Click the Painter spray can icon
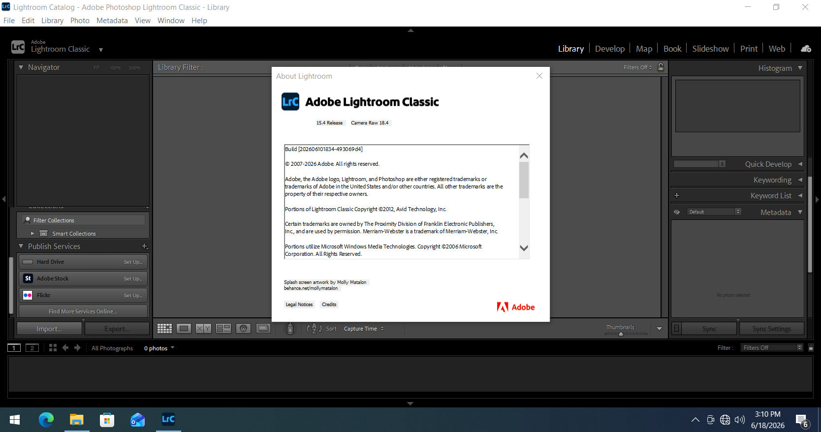Viewport: 821px width, 432px height. [x=290, y=328]
